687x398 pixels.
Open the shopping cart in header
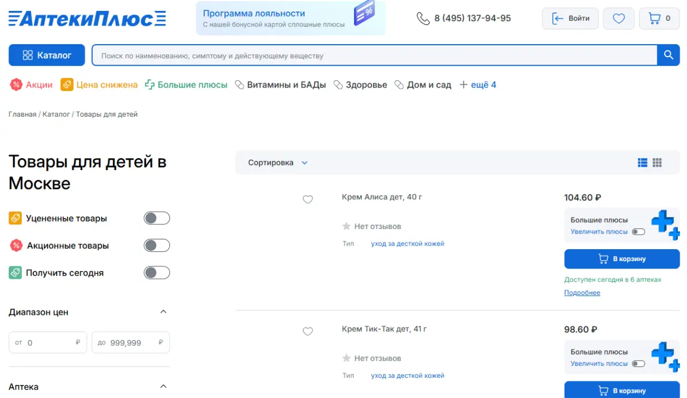[x=660, y=18]
